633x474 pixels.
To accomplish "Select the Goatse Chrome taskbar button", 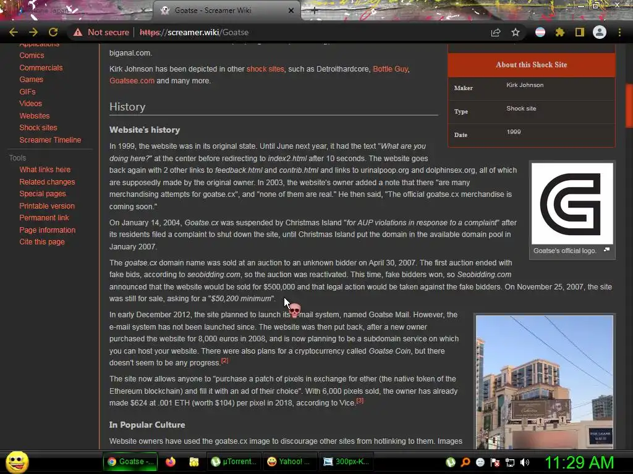I will point(130,462).
